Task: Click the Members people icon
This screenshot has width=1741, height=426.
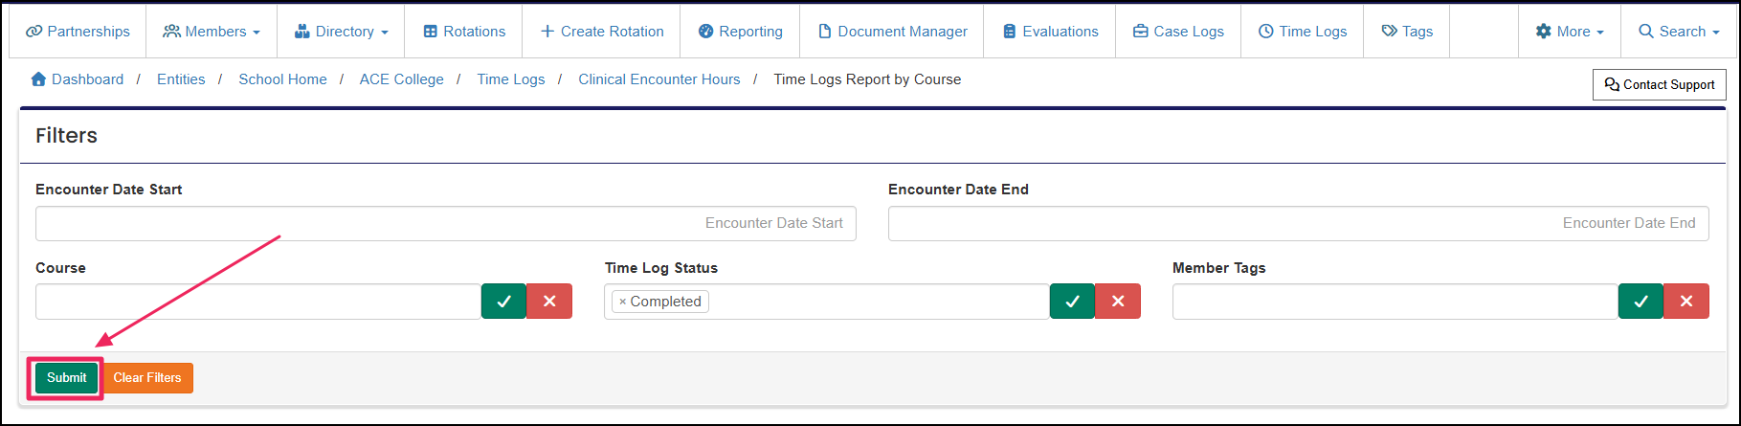Action: pos(172,32)
